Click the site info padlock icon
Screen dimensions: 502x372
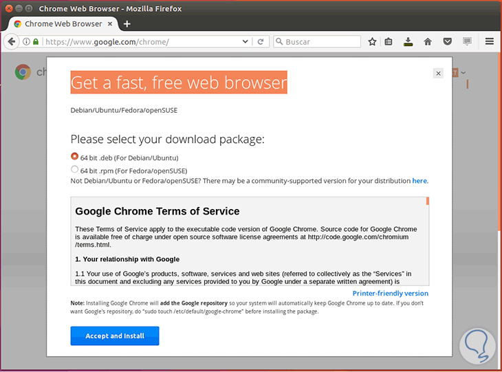35,42
